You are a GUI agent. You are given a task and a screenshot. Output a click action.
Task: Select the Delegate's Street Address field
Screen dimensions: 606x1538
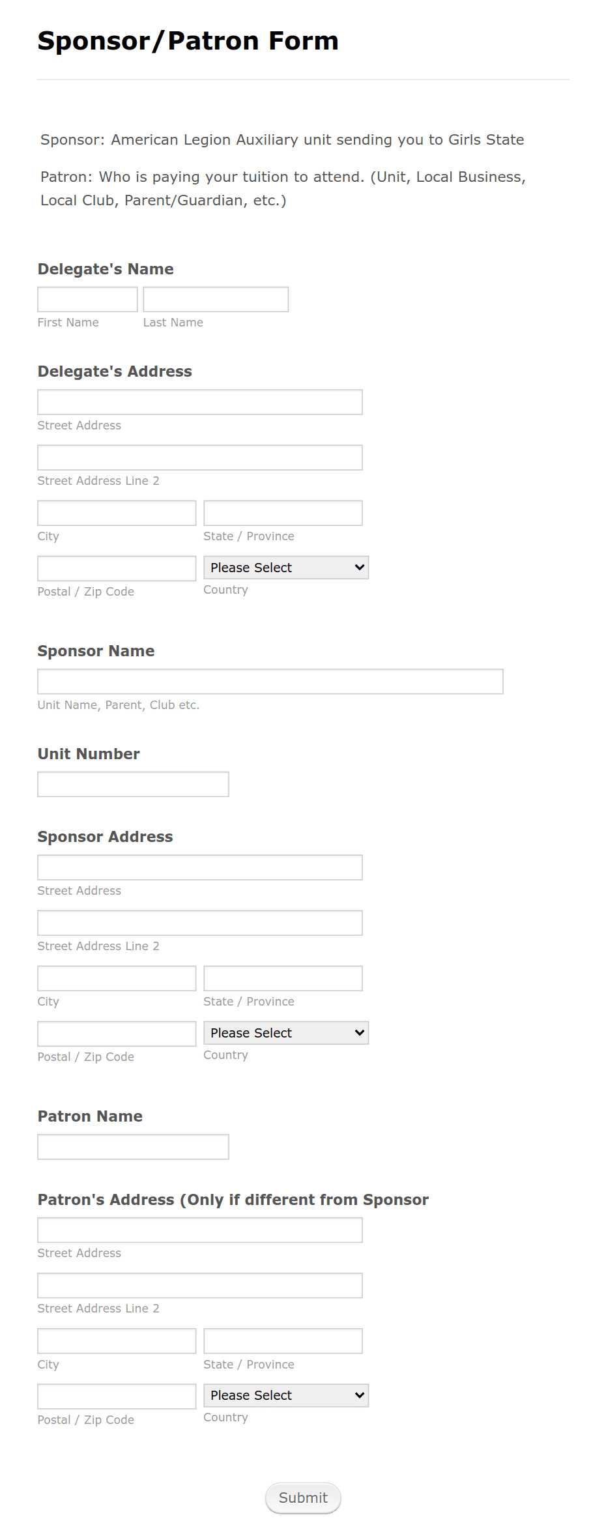(x=200, y=402)
